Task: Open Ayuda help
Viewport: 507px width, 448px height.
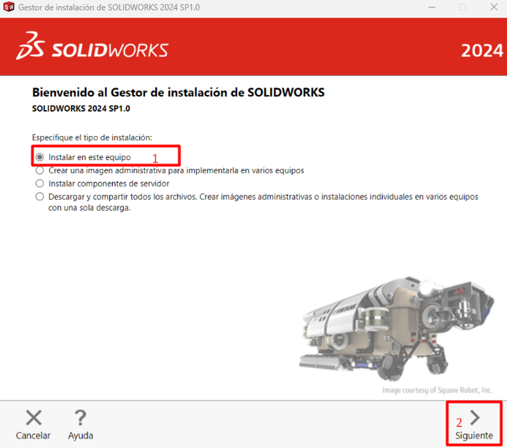Action: tap(80, 424)
